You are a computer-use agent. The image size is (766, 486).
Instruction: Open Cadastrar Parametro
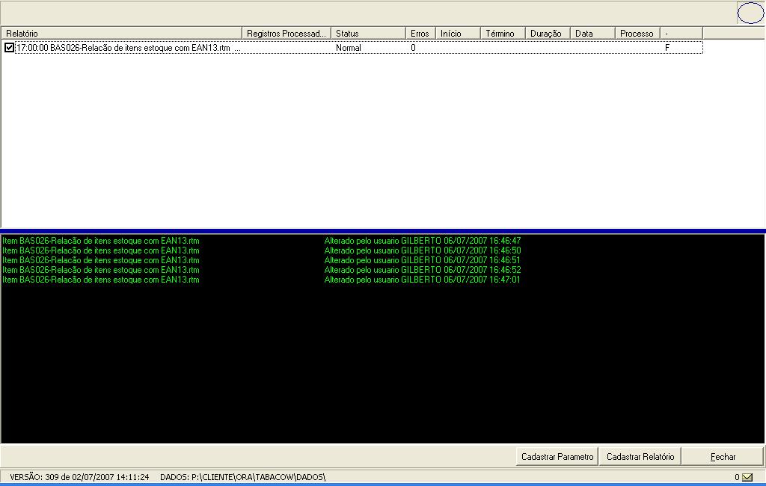(x=557, y=457)
